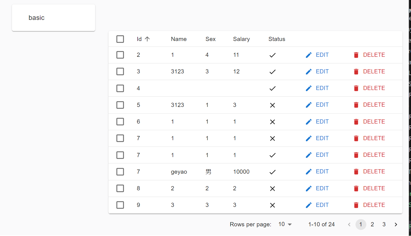The height and width of the screenshot is (236, 411).
Task: Click the Id column header label
Action: point(139,39)
